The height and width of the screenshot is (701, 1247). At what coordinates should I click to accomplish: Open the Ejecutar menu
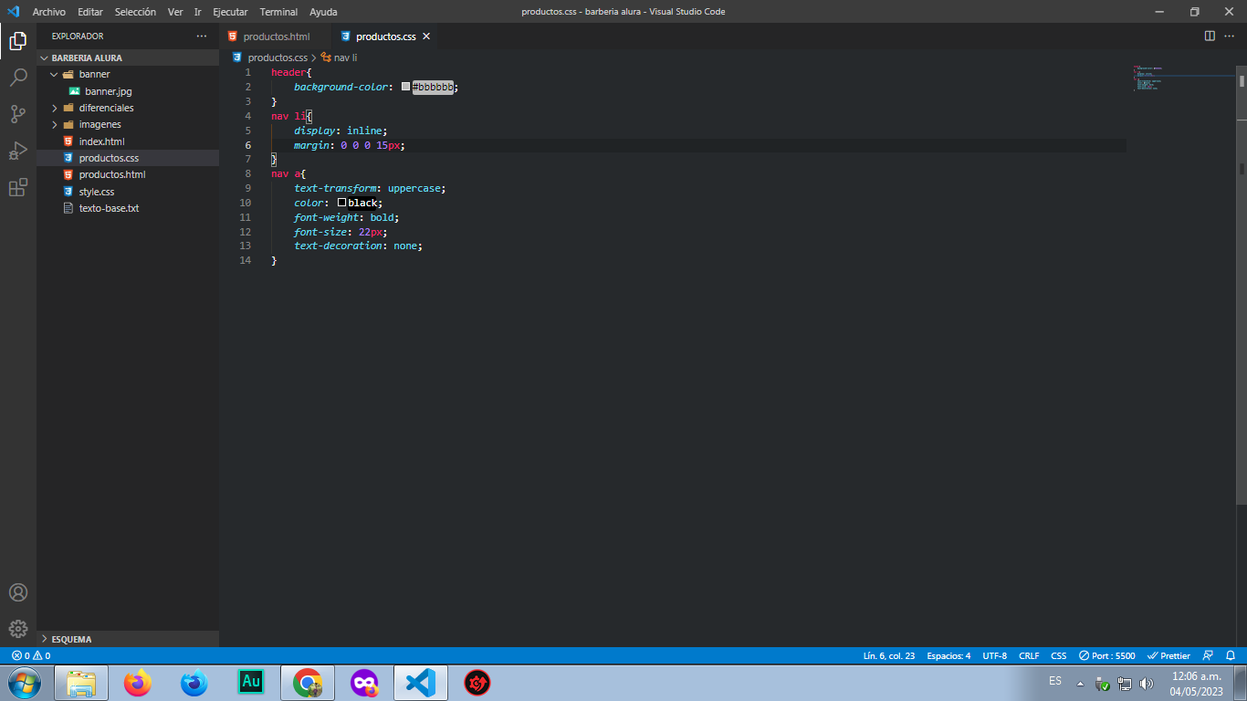pyautogui.click(x=230, y=12)
